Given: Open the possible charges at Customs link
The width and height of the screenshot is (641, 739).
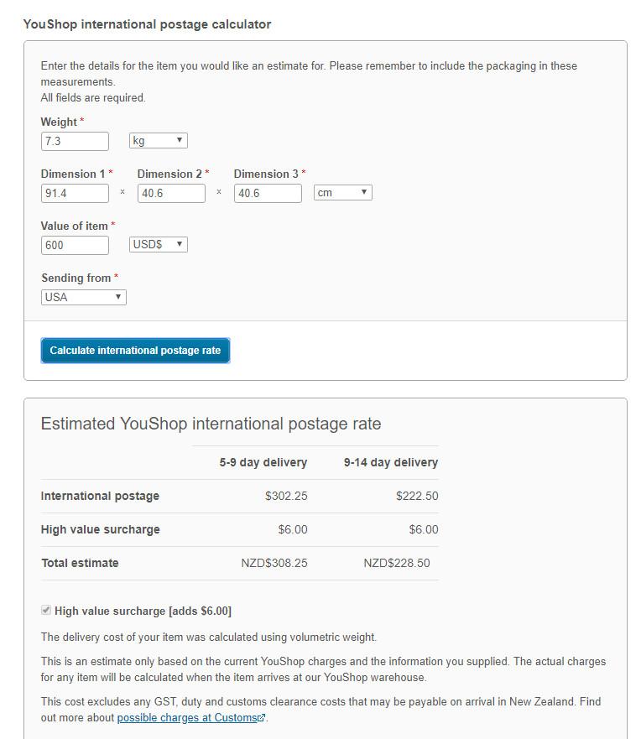Looking at the screenshot, I should pyautogui.click(x=188, y=717).
